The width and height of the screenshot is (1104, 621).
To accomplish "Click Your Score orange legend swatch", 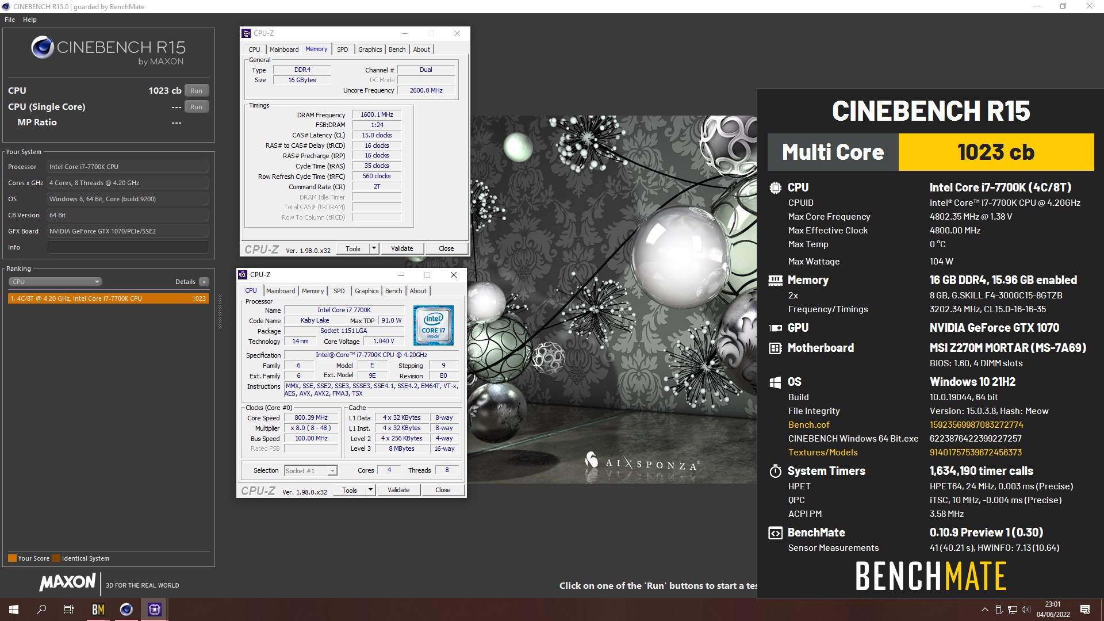I will 12,558.
